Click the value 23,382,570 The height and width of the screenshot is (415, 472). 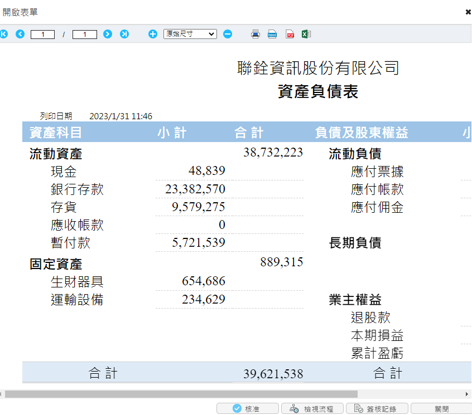pos(195,189)
